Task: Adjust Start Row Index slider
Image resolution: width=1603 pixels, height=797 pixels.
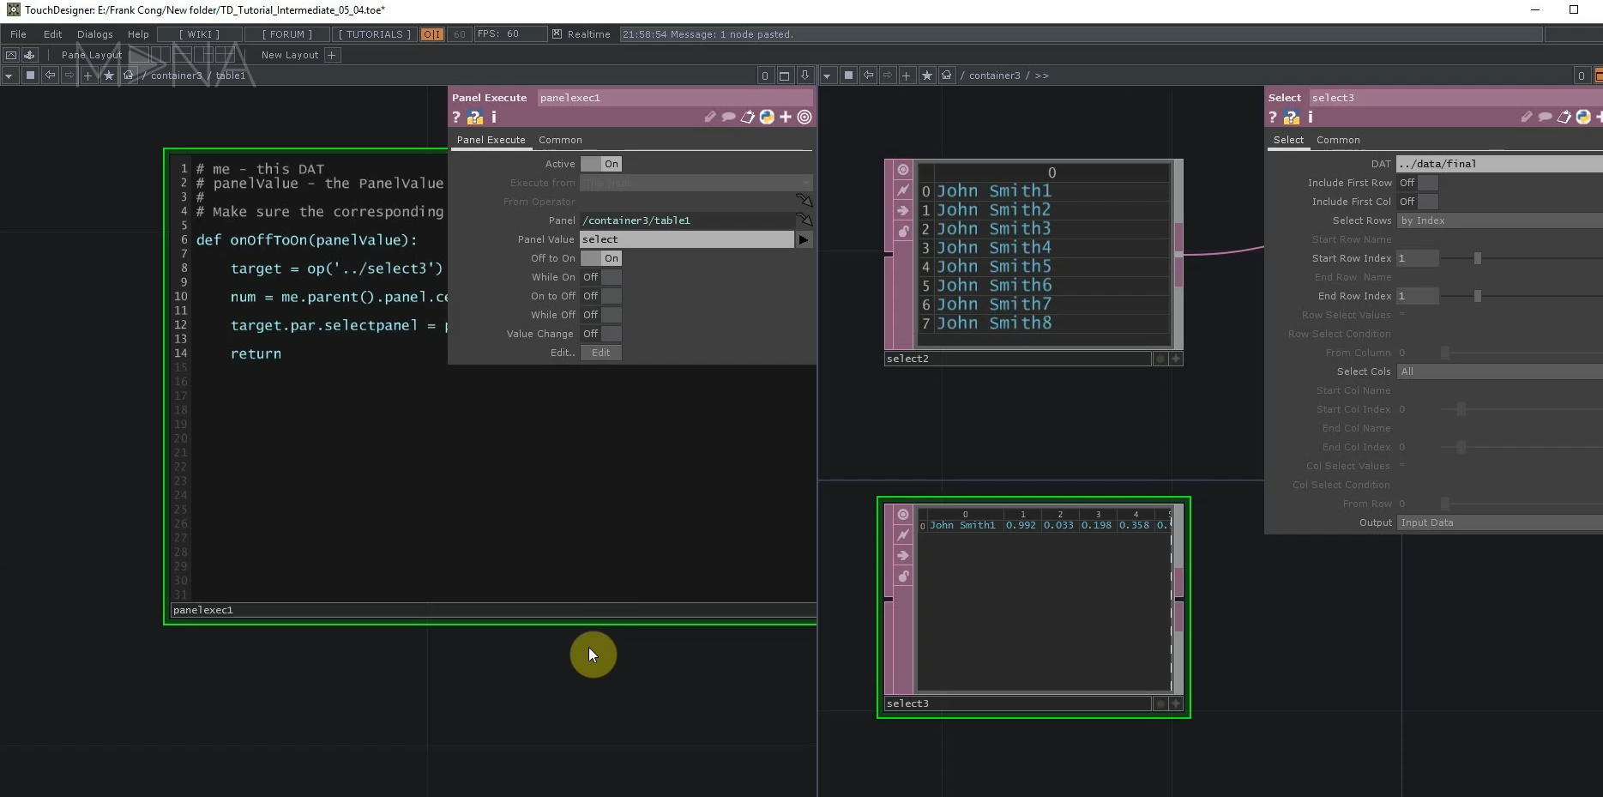Action: click(x=1477, y=258)
